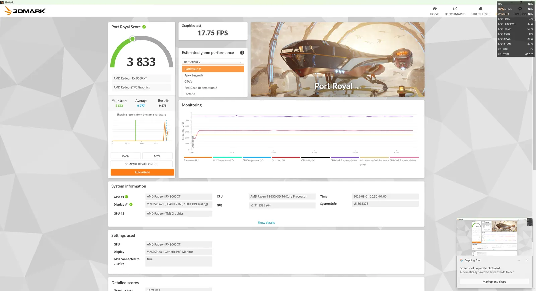Viewport: 536px width, 291px height.
Task: Click the info icon beside Best score
Action: 167,101
